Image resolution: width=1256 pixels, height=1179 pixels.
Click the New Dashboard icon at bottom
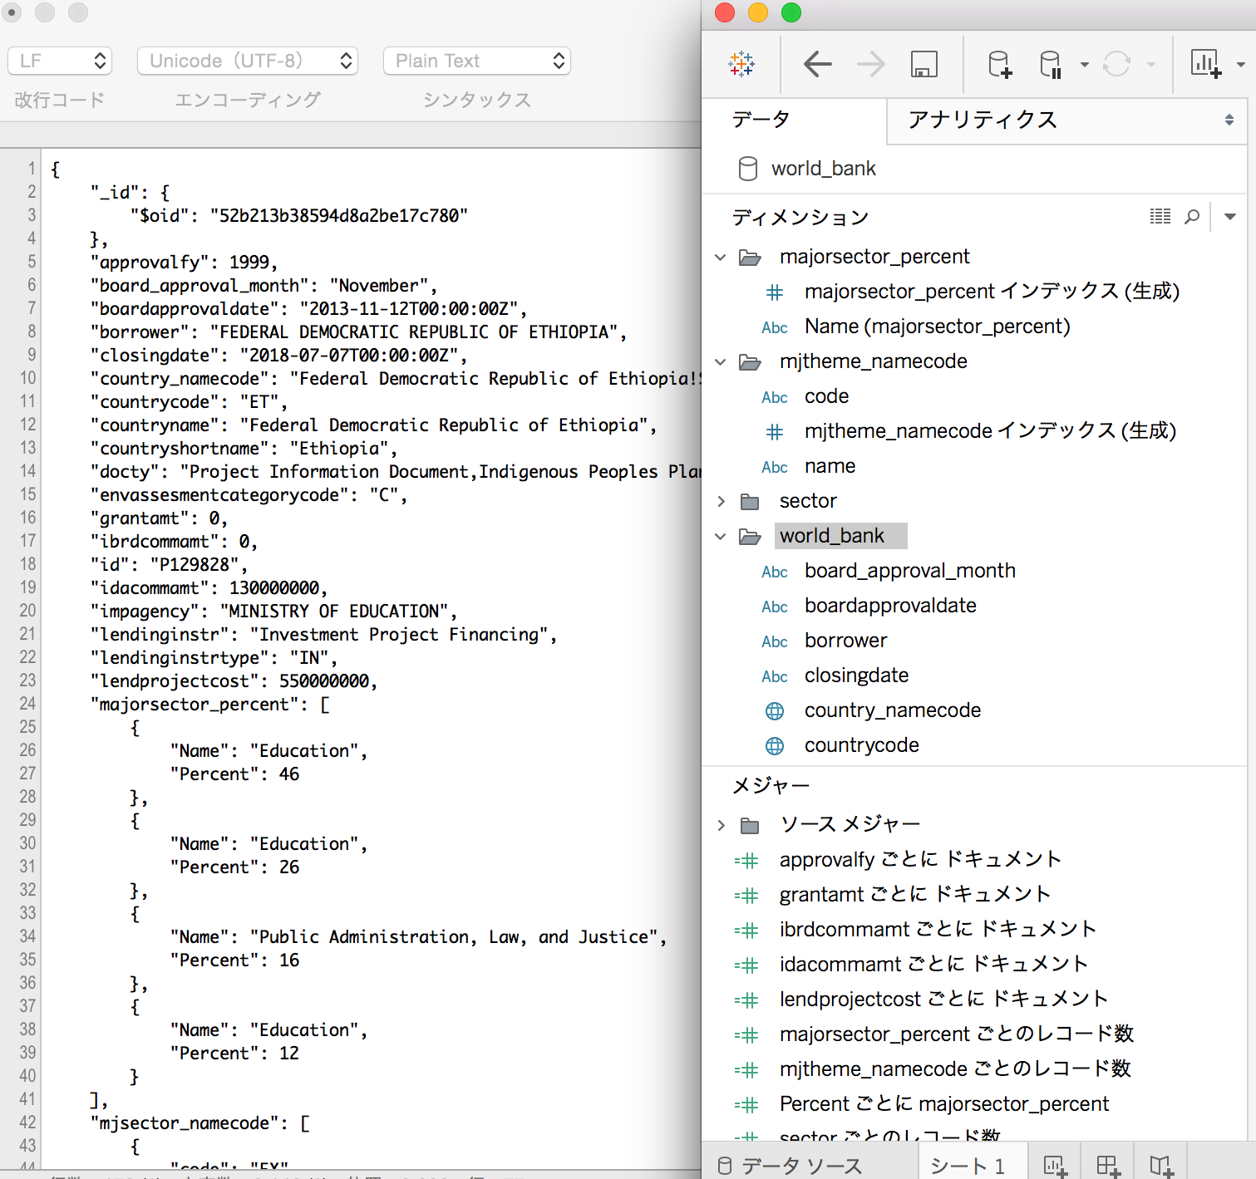click(1106, 1166)
